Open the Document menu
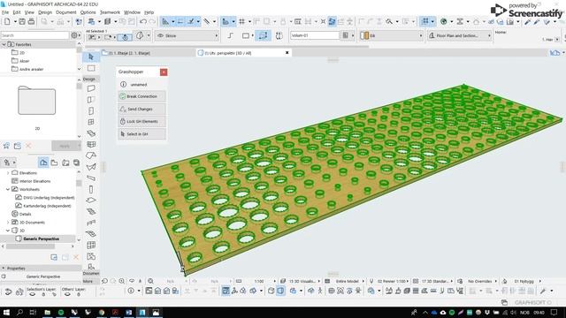The image size is (566, 318). pos(66,12)
